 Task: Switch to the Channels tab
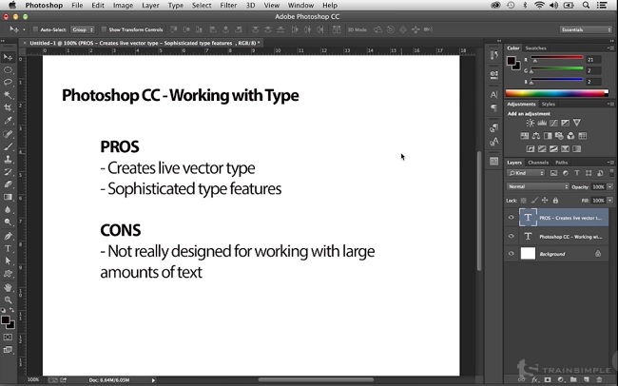[x=538, y=163]
